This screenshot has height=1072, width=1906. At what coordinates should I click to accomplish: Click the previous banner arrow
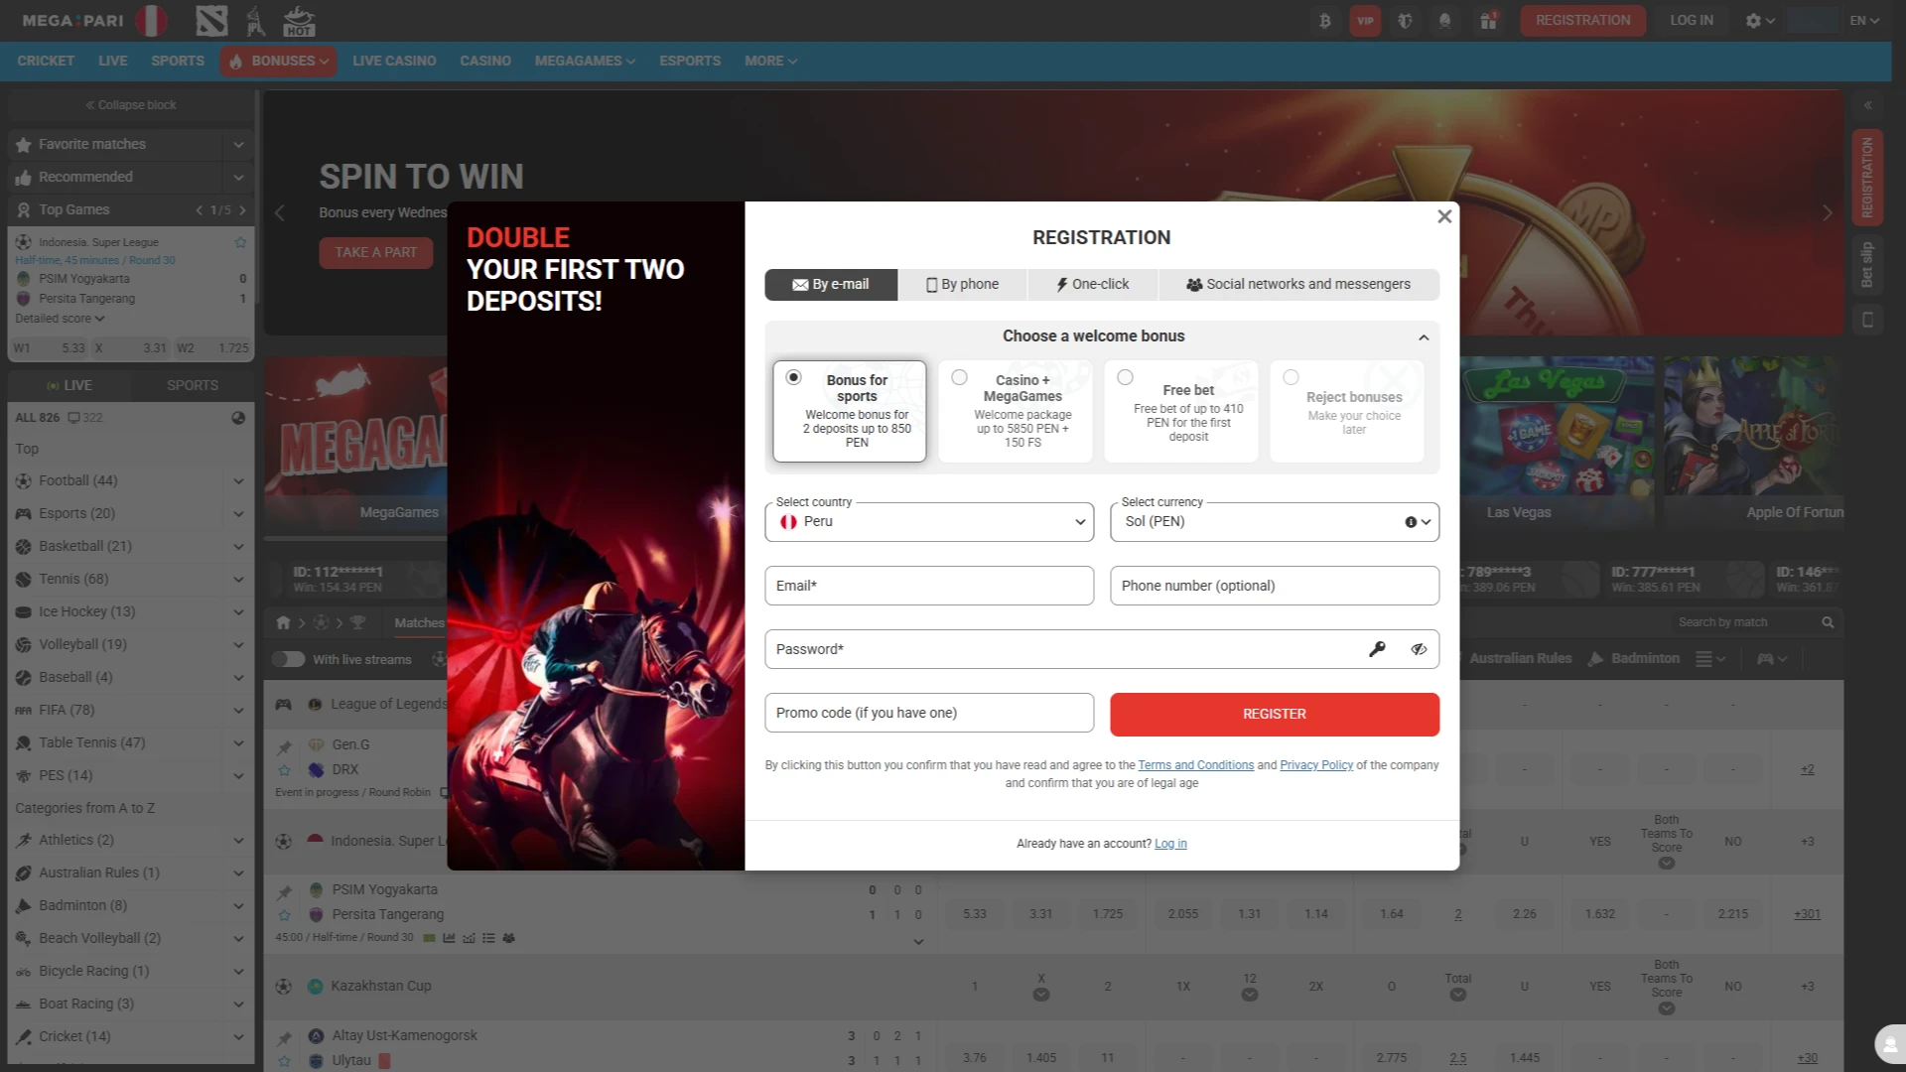(280, 213)
